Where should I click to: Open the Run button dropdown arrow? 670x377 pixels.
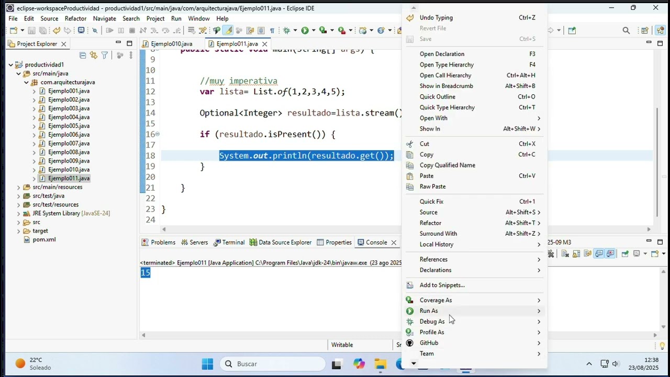click(x=314, y=30)
